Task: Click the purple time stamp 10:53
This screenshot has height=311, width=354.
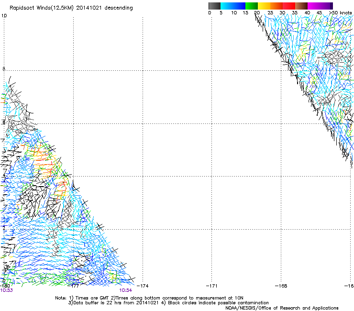Action: (7, 290)
